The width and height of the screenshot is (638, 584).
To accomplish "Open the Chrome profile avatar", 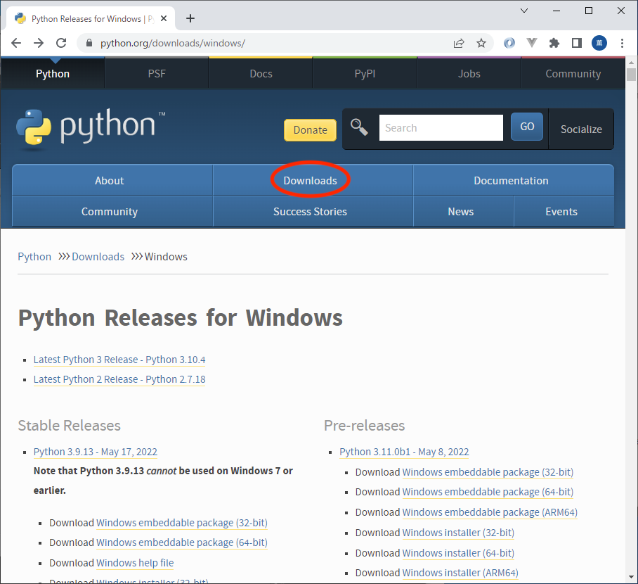I will (x=599, y=43).
